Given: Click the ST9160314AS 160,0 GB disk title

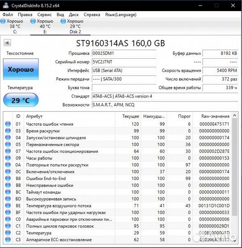Looking at the screenshot, I should 120,43.
